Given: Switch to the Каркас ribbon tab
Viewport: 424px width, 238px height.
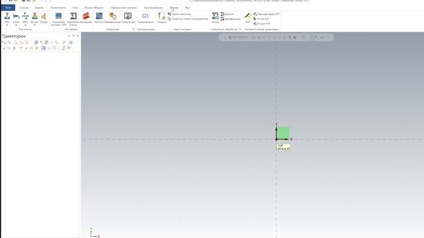Looking at the screenshot, I should (39, 8).
